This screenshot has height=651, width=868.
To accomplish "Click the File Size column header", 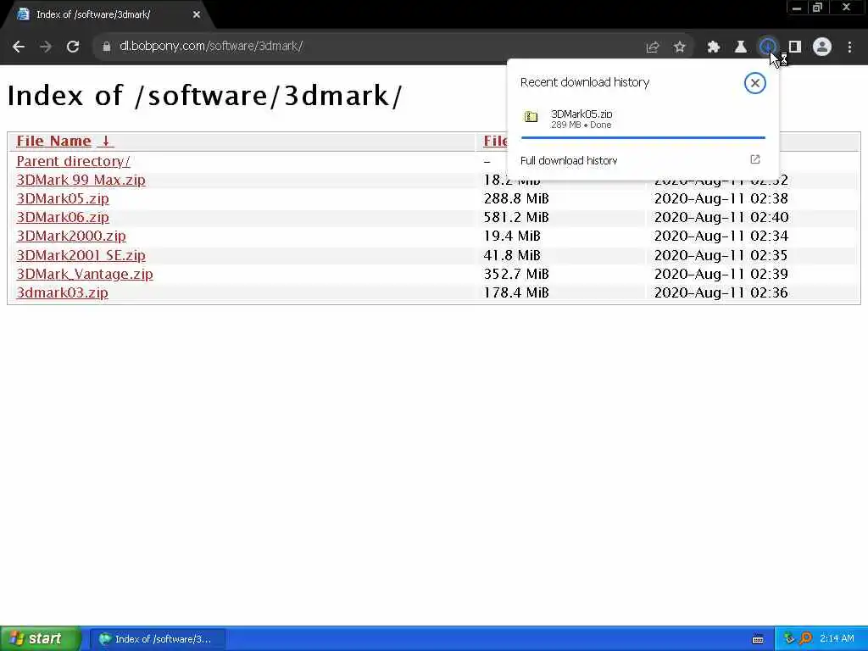I will [495, 142].
